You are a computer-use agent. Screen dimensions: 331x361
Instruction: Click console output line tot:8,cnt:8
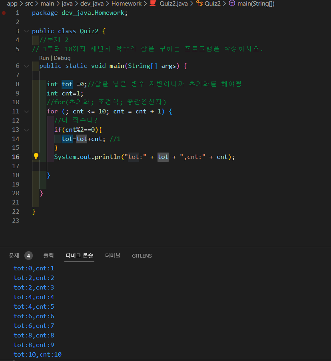[34, 335]
